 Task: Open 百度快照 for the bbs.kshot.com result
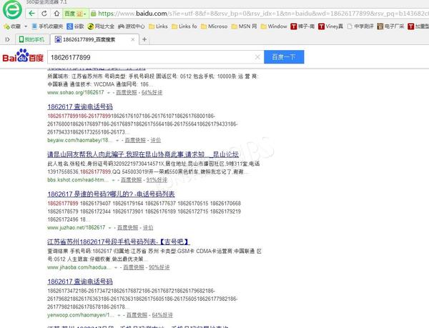point(132,180)
